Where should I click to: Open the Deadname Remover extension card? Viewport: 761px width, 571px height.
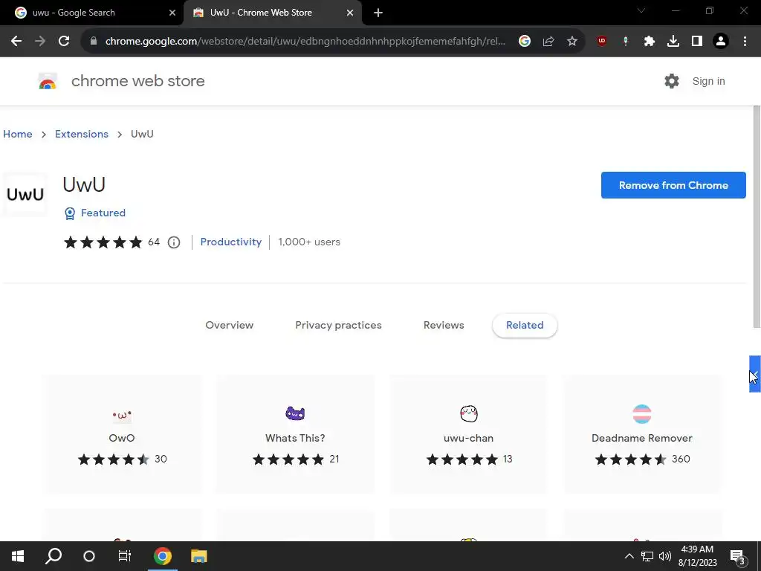click(x=642, y=434)
